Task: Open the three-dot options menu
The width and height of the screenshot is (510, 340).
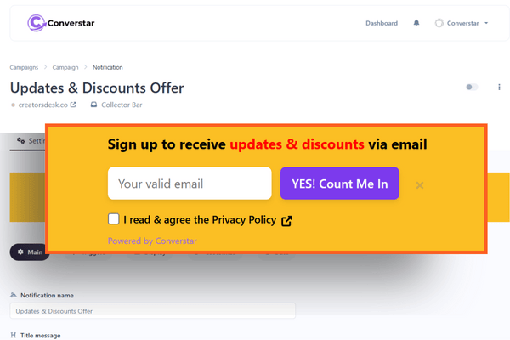Action: [x=499, y=88]
